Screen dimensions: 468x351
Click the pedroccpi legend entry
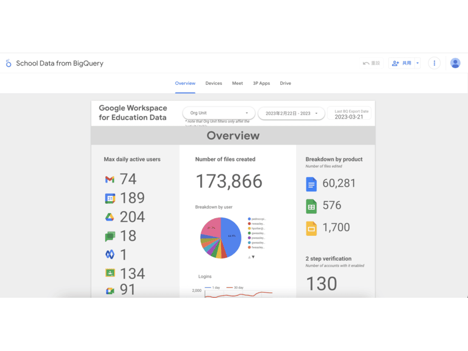click(x=257, y=219)
